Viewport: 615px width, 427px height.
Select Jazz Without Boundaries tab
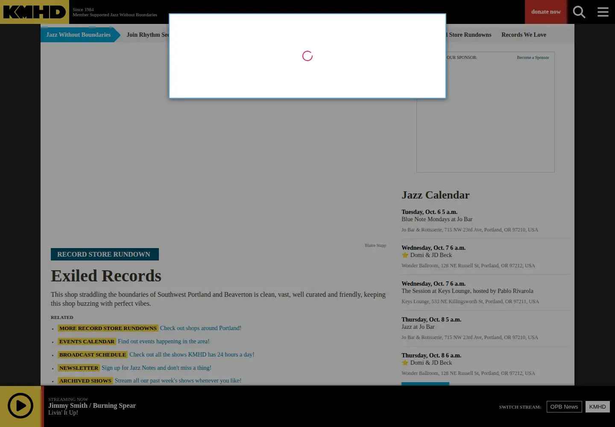point(79,35)
